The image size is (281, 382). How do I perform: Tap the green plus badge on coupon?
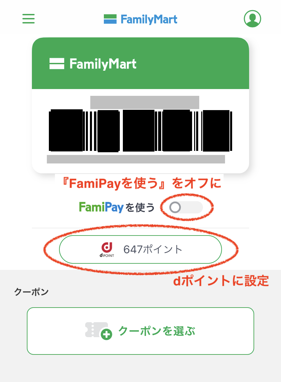107,334
